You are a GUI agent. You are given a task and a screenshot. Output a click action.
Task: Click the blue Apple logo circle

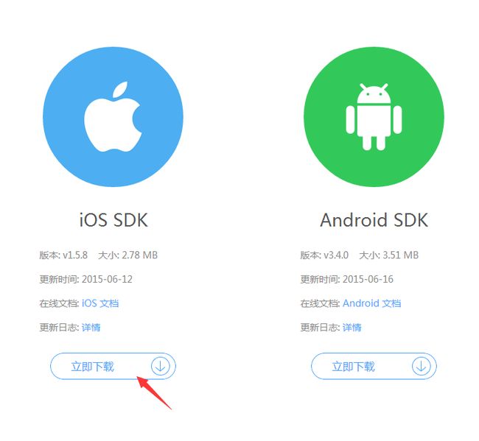click(x=113, y=116)
